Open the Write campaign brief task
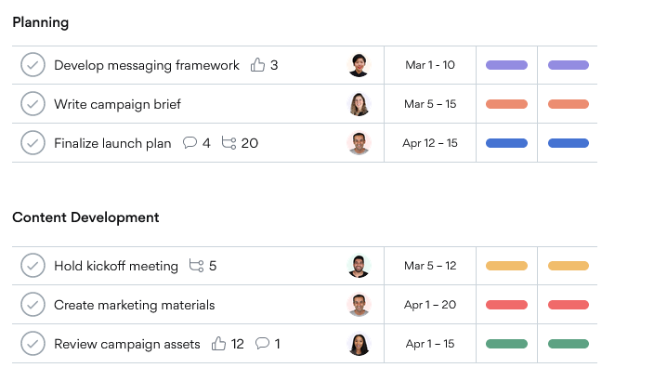Image resolution: width=654 pixels, height=381 pixels. tap(117, 104)
